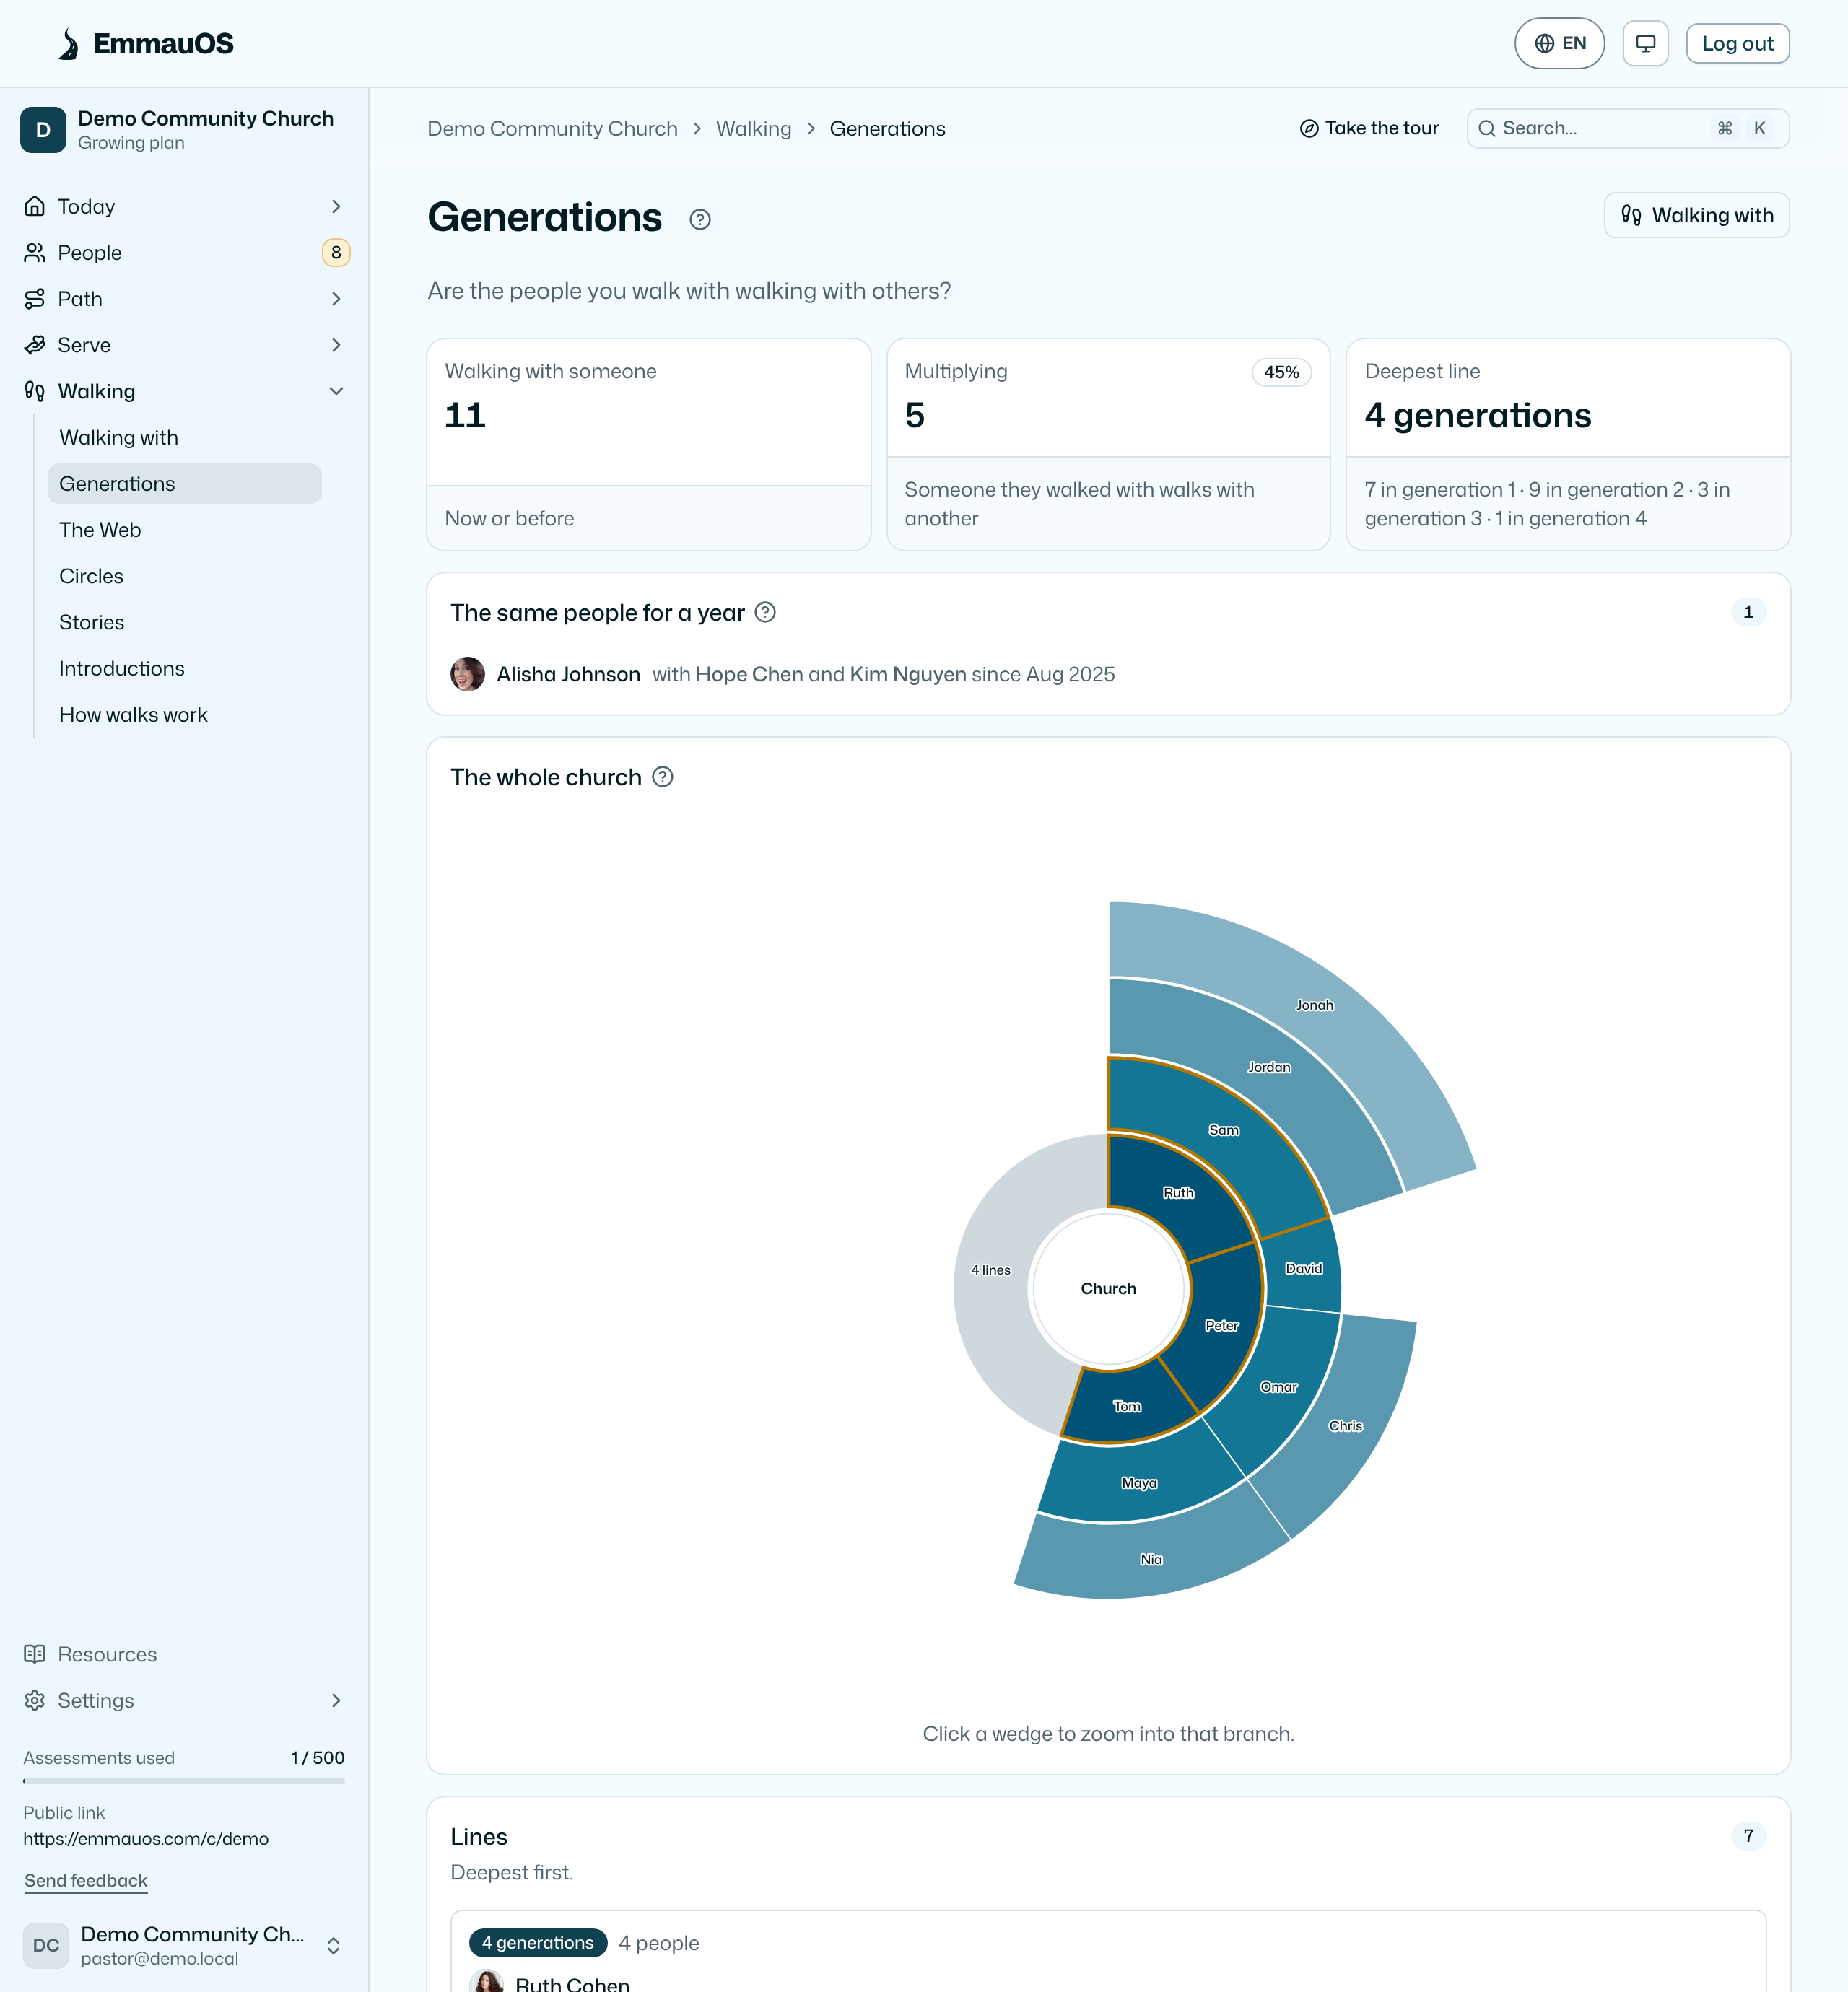Click Alisha Johnson's avatar thumbnail
This screenshot has width=1848, height=1992.
pyautogui.click(x=468, y=674)
